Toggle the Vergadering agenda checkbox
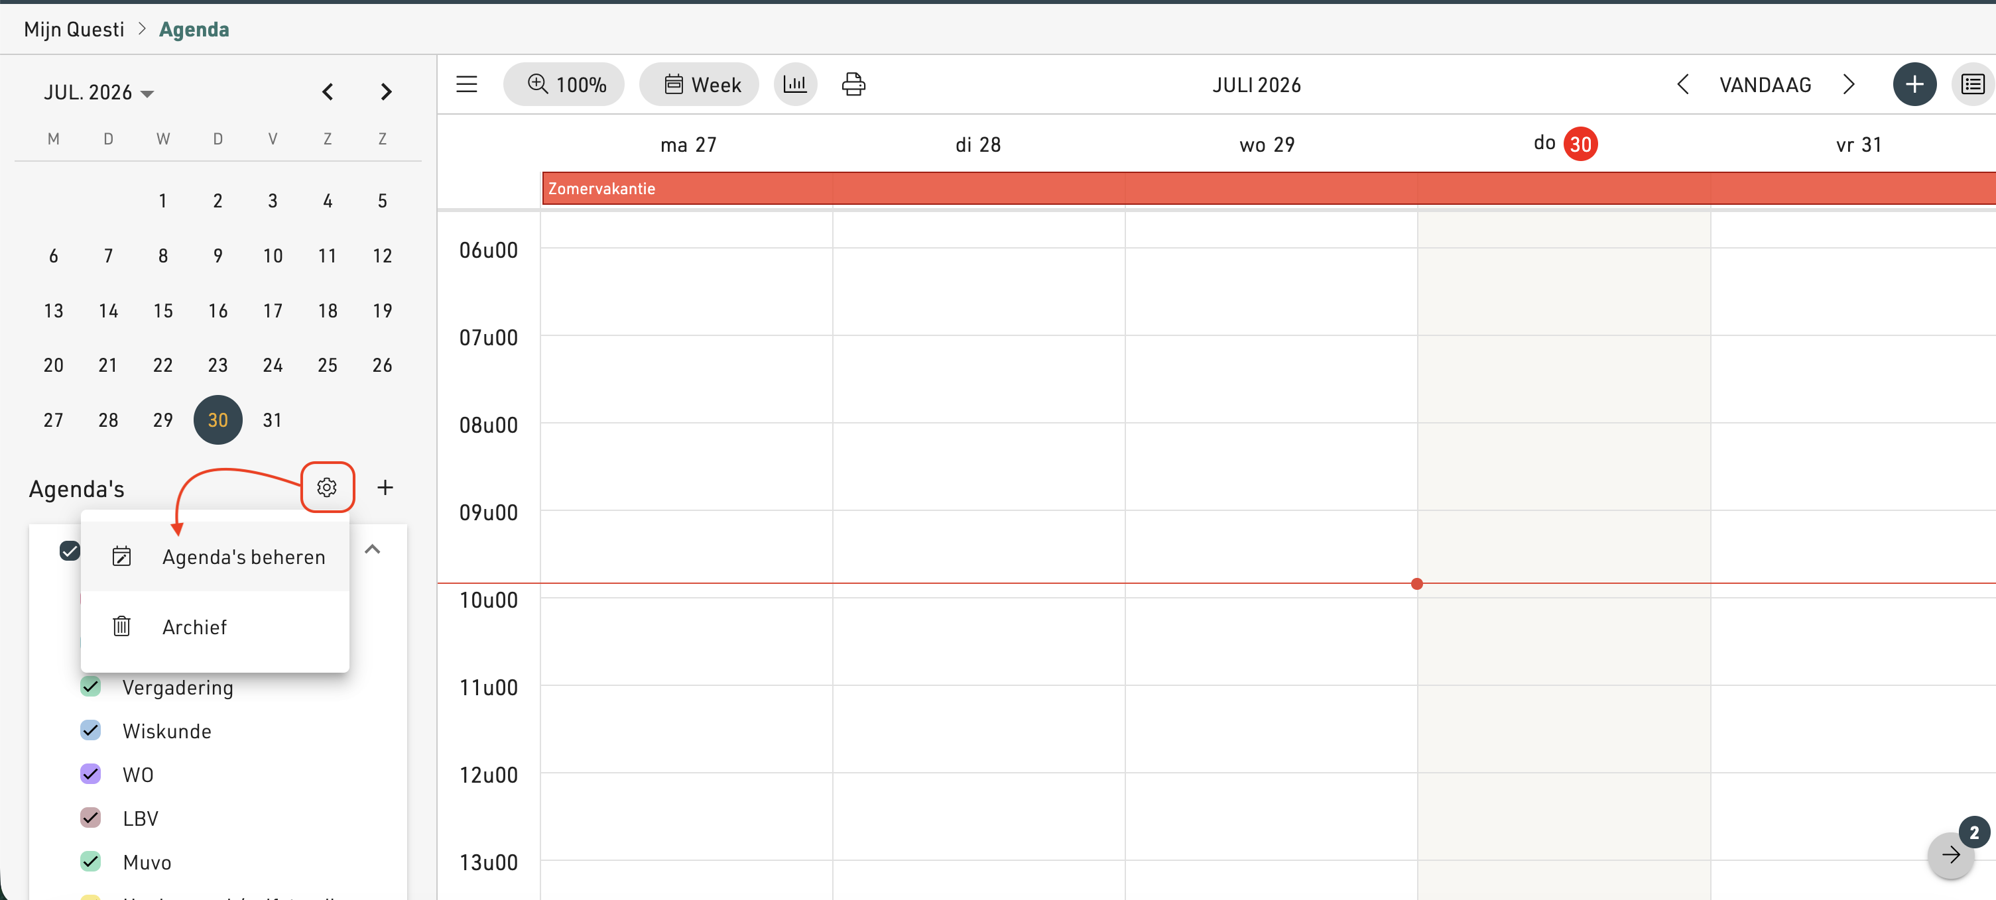This screenshot has width=1996, height=900. coord(91,686)
